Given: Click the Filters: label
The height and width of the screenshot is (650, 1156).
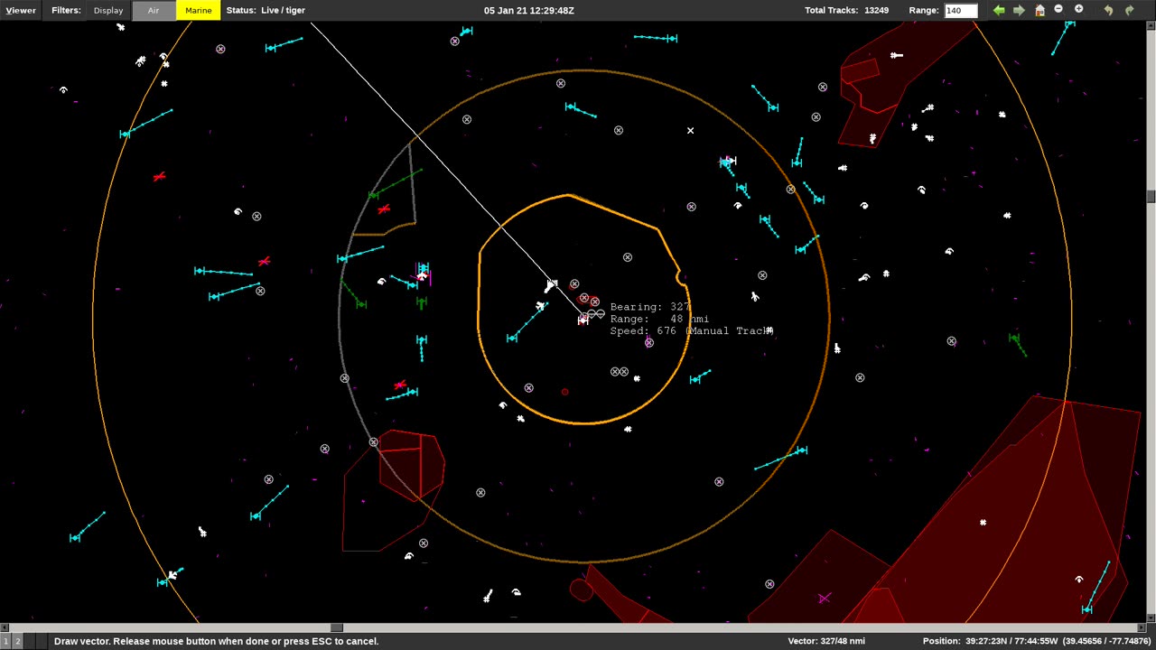Looking at the screenshot, I should 66,10.
